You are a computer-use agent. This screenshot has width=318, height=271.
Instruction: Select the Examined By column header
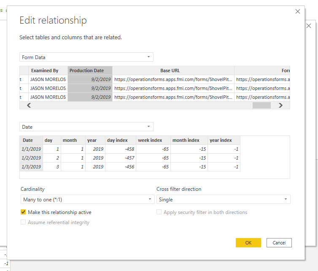coord(48,70)
